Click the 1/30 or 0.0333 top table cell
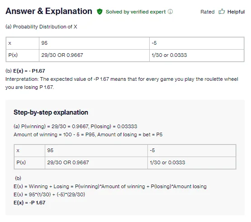 (197, 55)
